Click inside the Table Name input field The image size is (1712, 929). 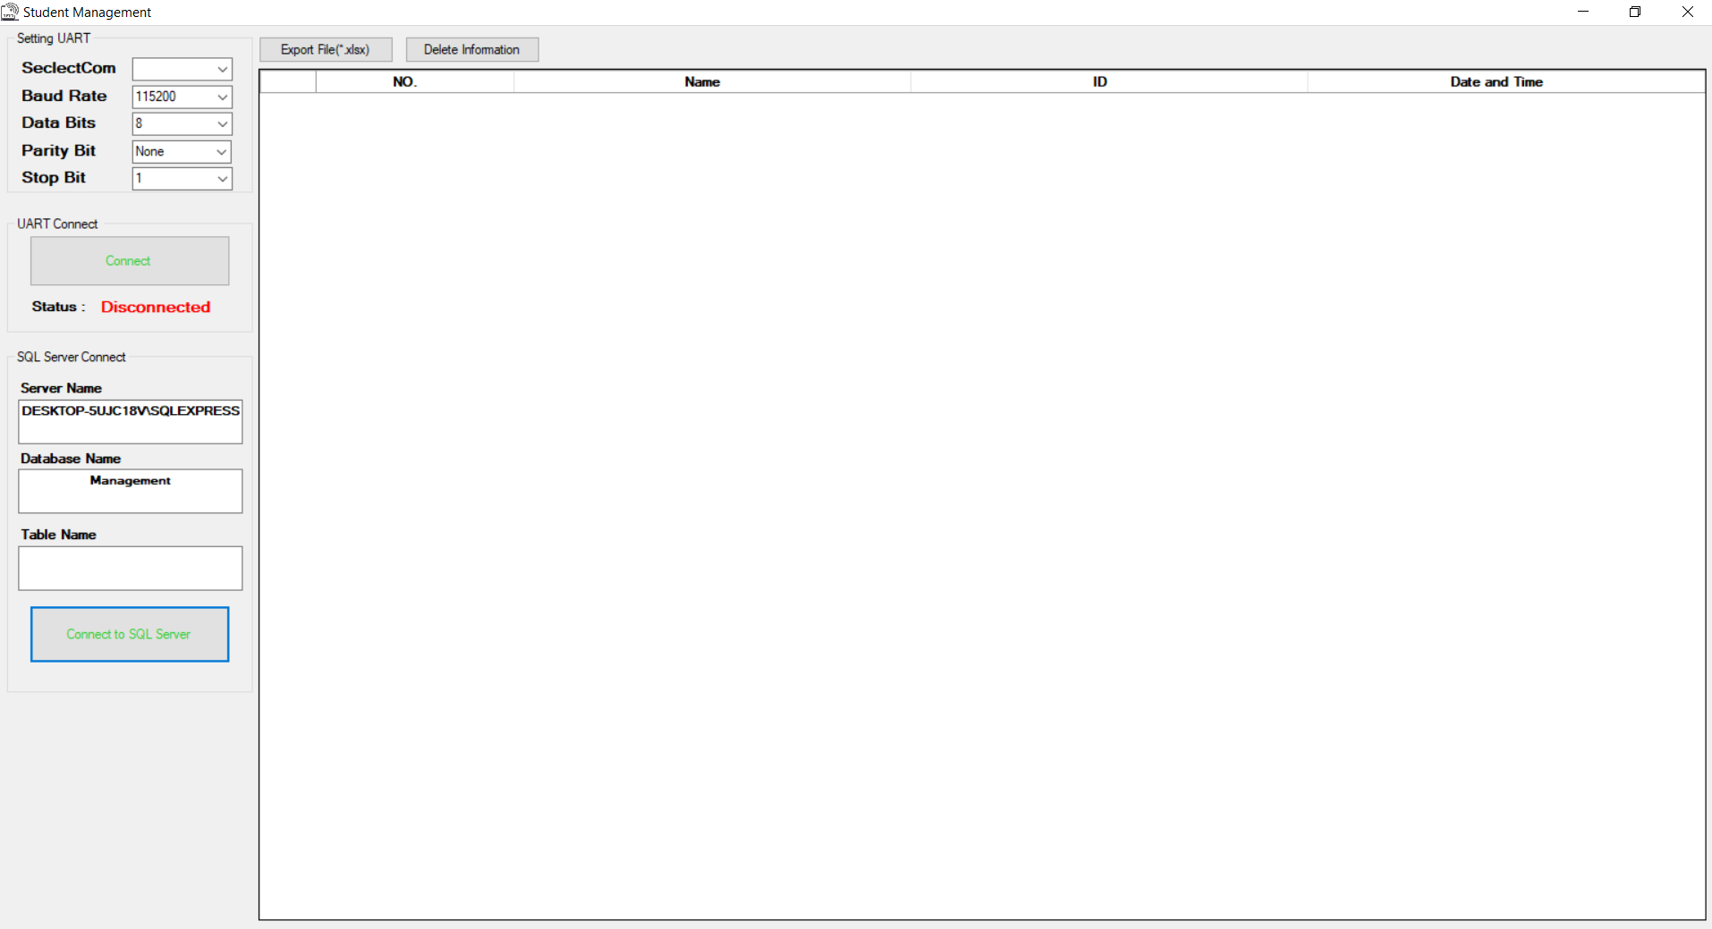(x=130, y=568)
